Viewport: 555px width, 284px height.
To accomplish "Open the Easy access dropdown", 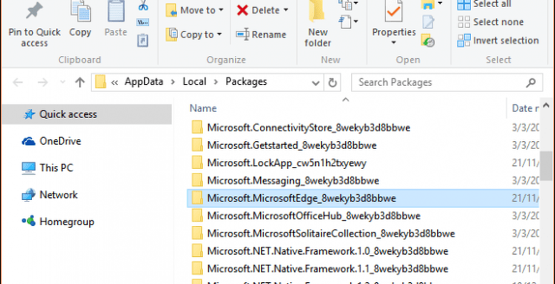I will click(x=349, y=22).
